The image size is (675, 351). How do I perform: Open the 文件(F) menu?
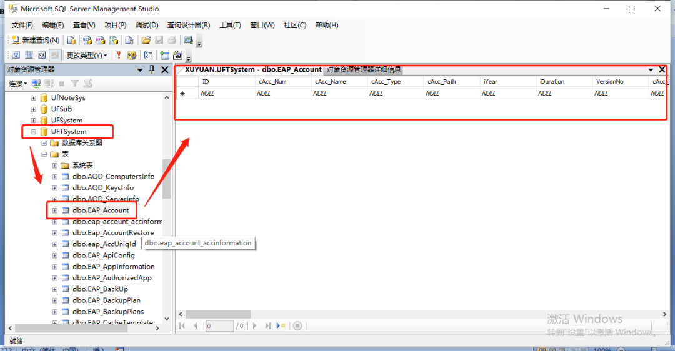coord(22,25)
